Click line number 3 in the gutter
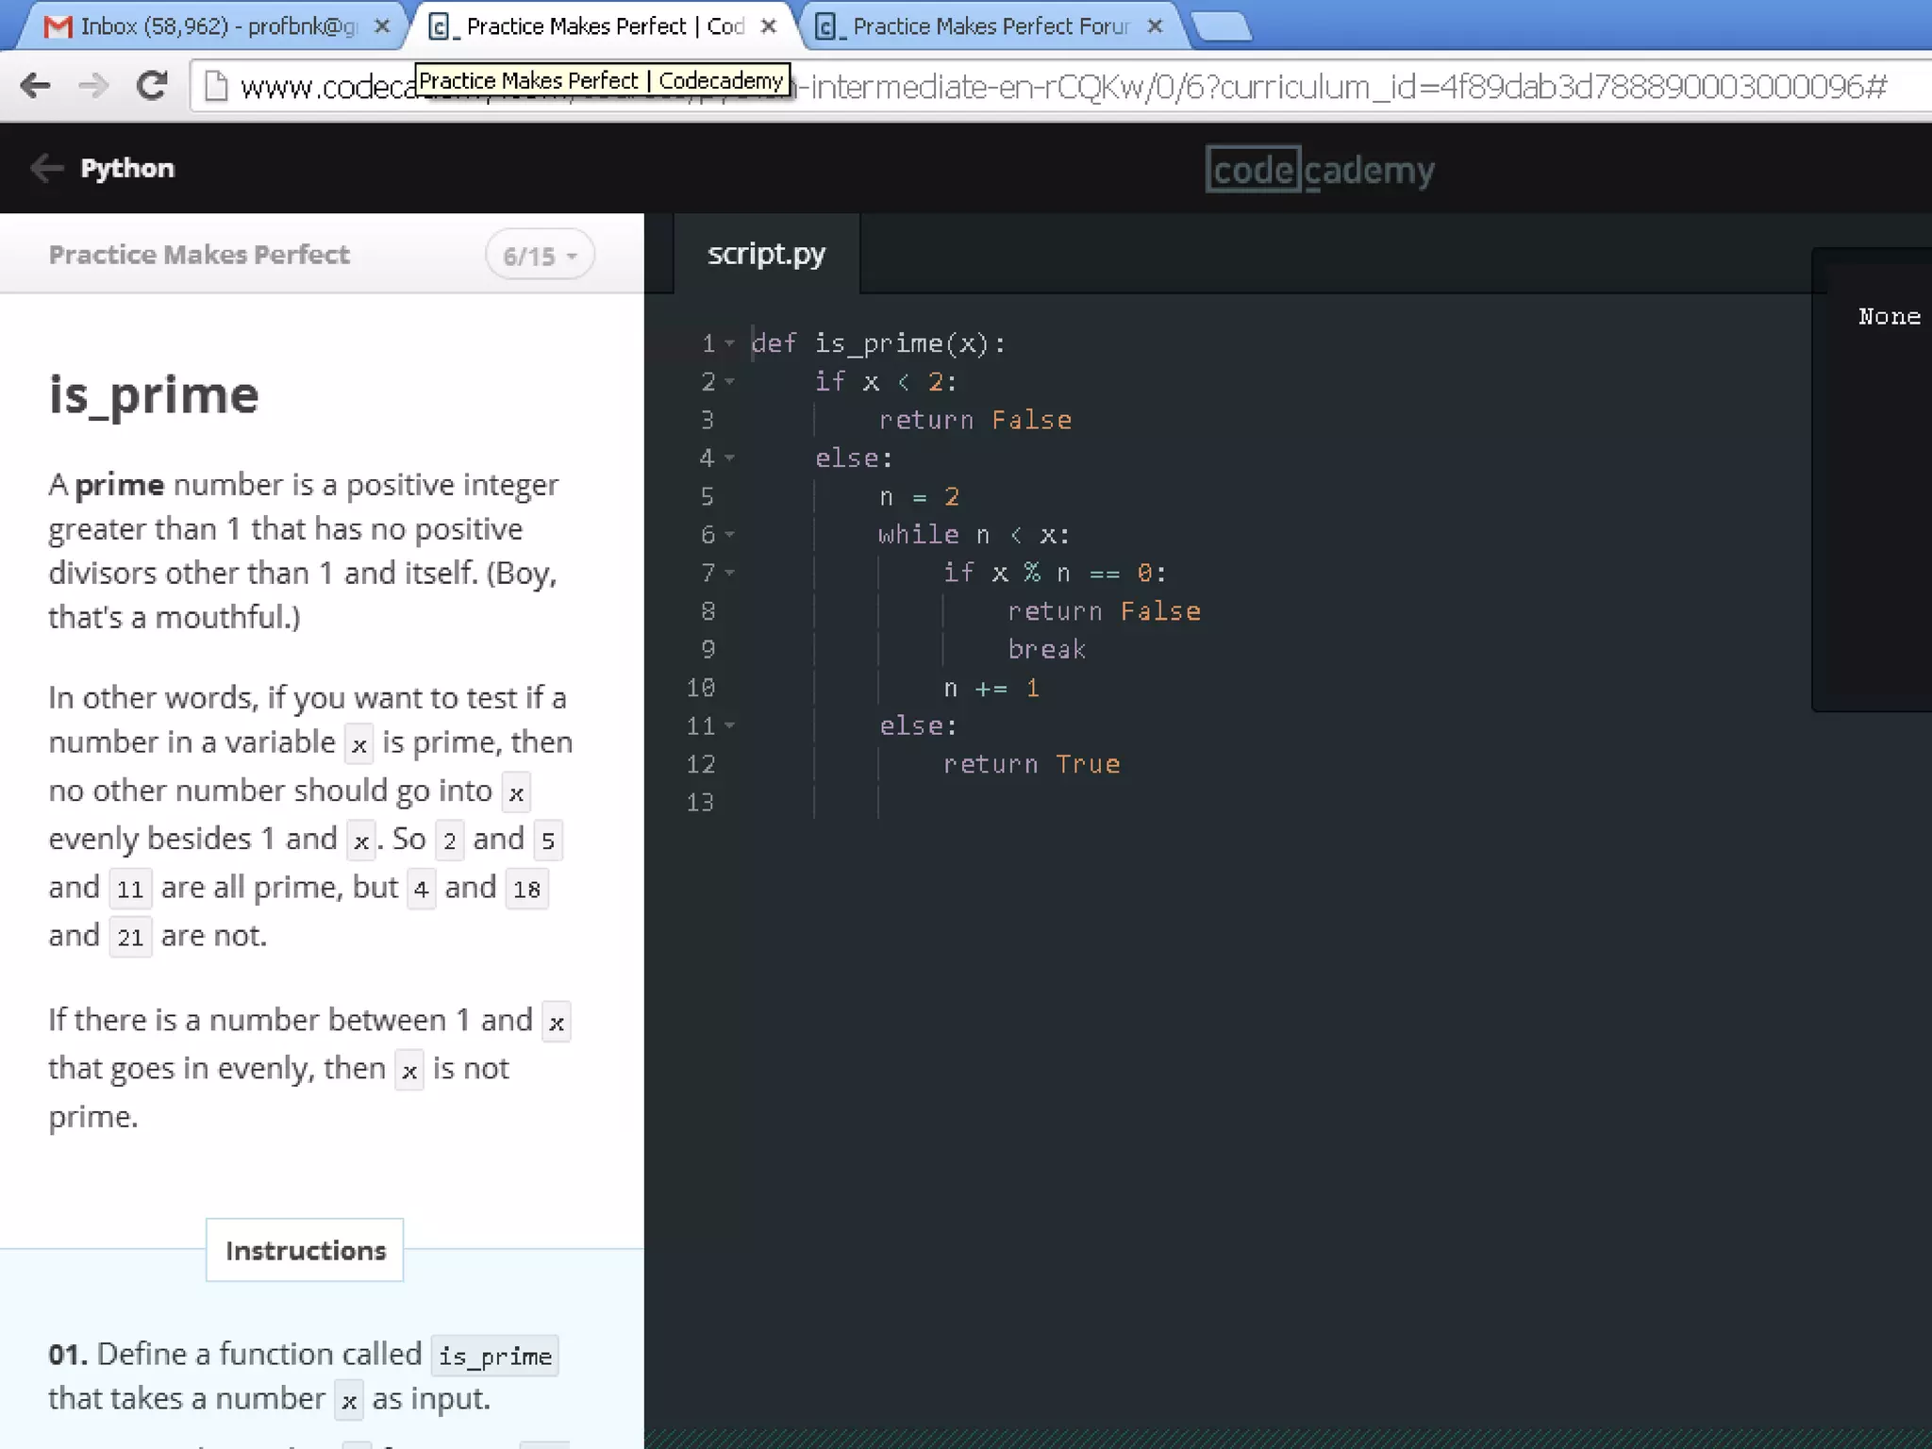Image resolution: width=1932 pixels, height=1449 pixels. (x=708, y=420)
